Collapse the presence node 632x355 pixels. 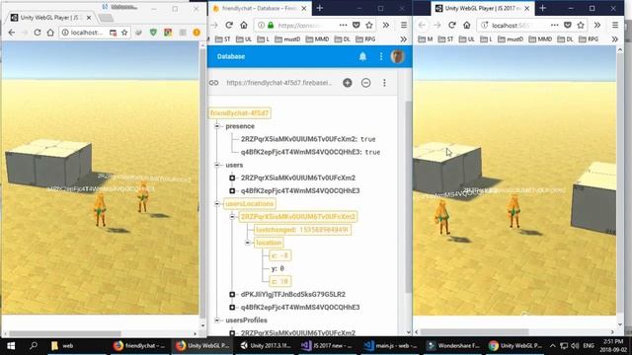[x=217, y=126]
